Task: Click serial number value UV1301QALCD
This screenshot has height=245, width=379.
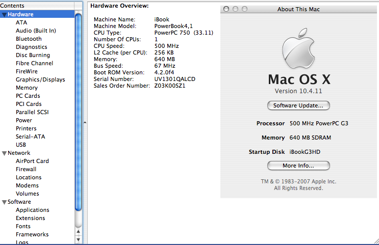Action: click(x=174, y=79)
